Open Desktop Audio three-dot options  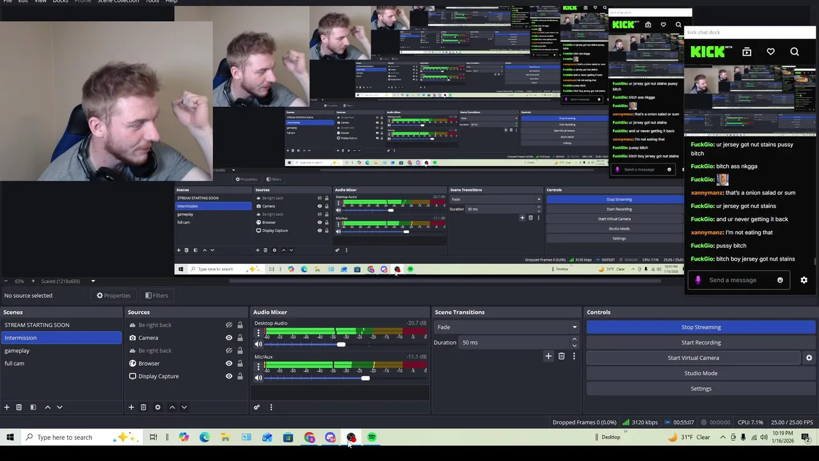click(x=258, y=334)
